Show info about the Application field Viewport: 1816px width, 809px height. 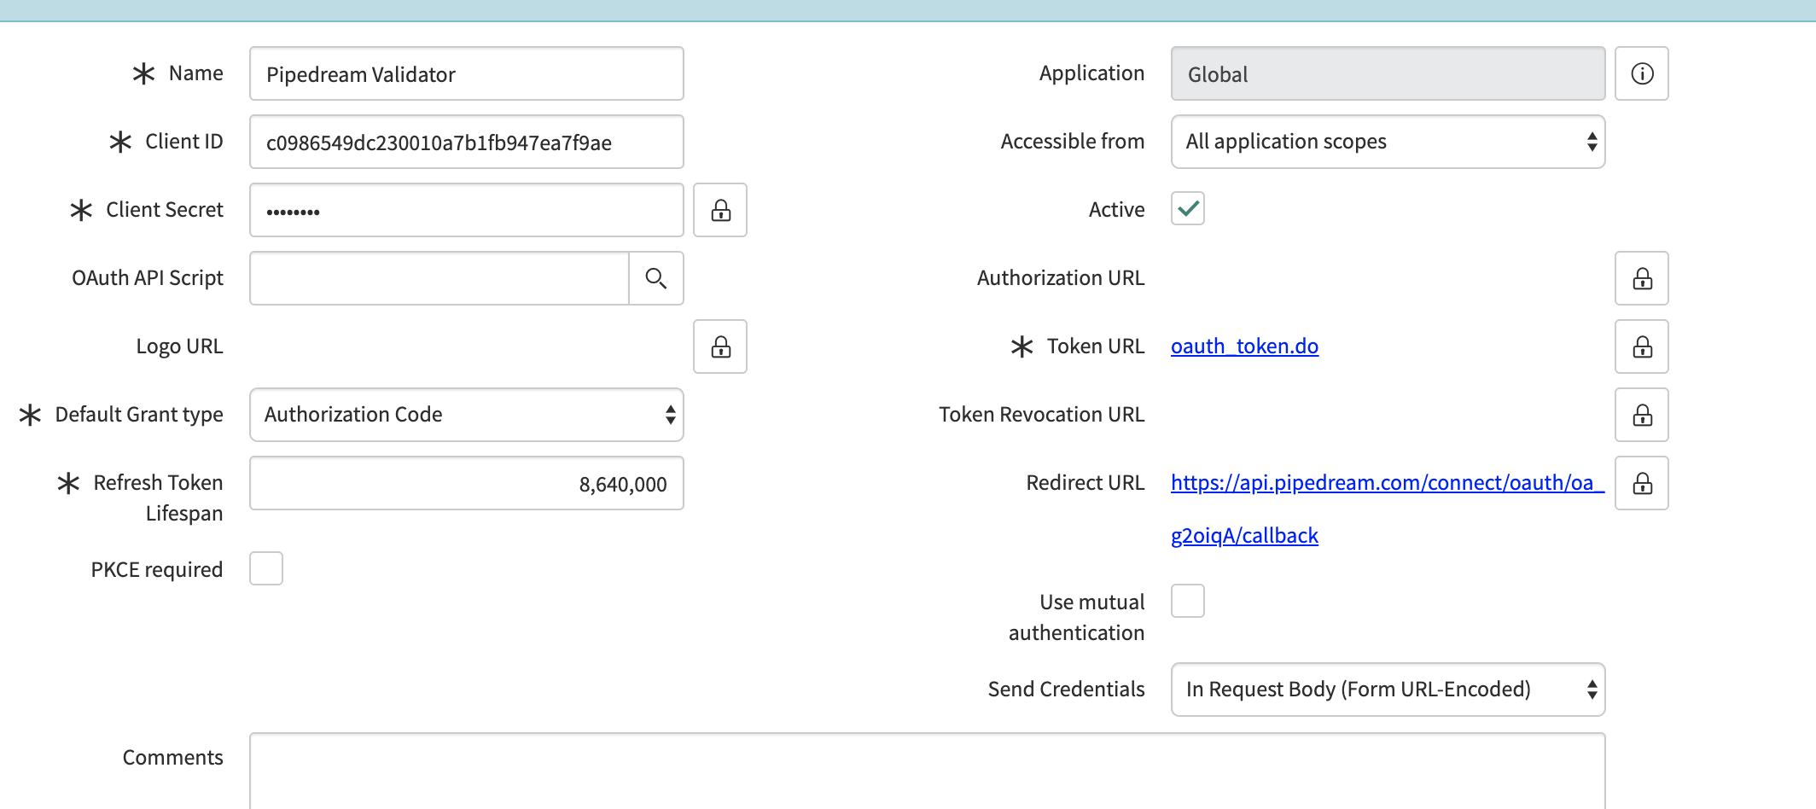tap(1641, 73)
